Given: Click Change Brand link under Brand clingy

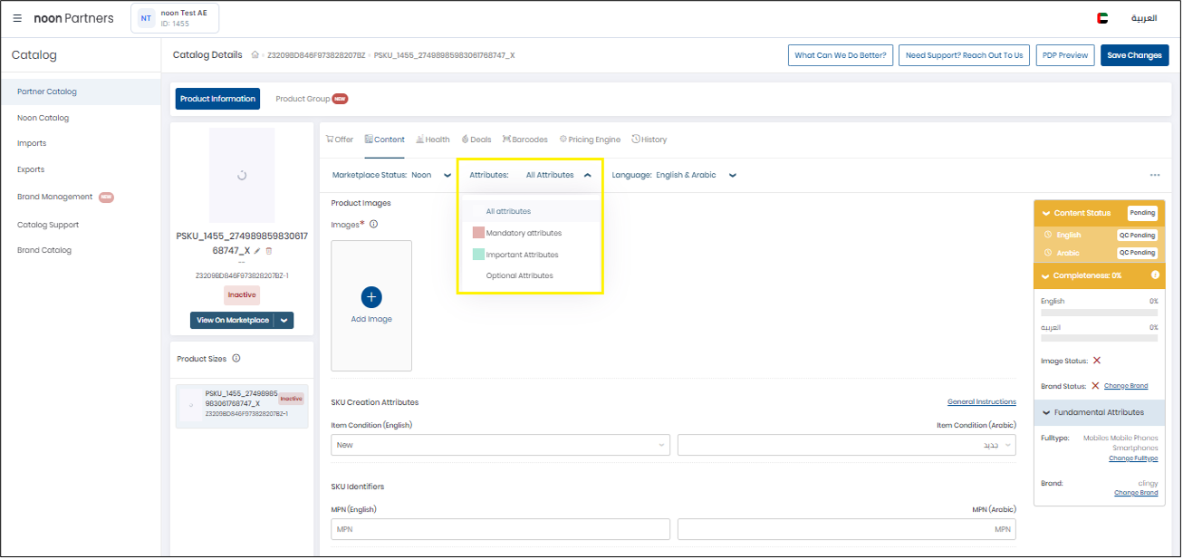Looking at the screenshot, I should (x=1136, y=493).
